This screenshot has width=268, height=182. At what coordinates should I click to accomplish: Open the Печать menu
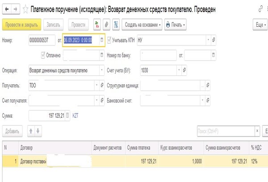[x=175, y=25]
